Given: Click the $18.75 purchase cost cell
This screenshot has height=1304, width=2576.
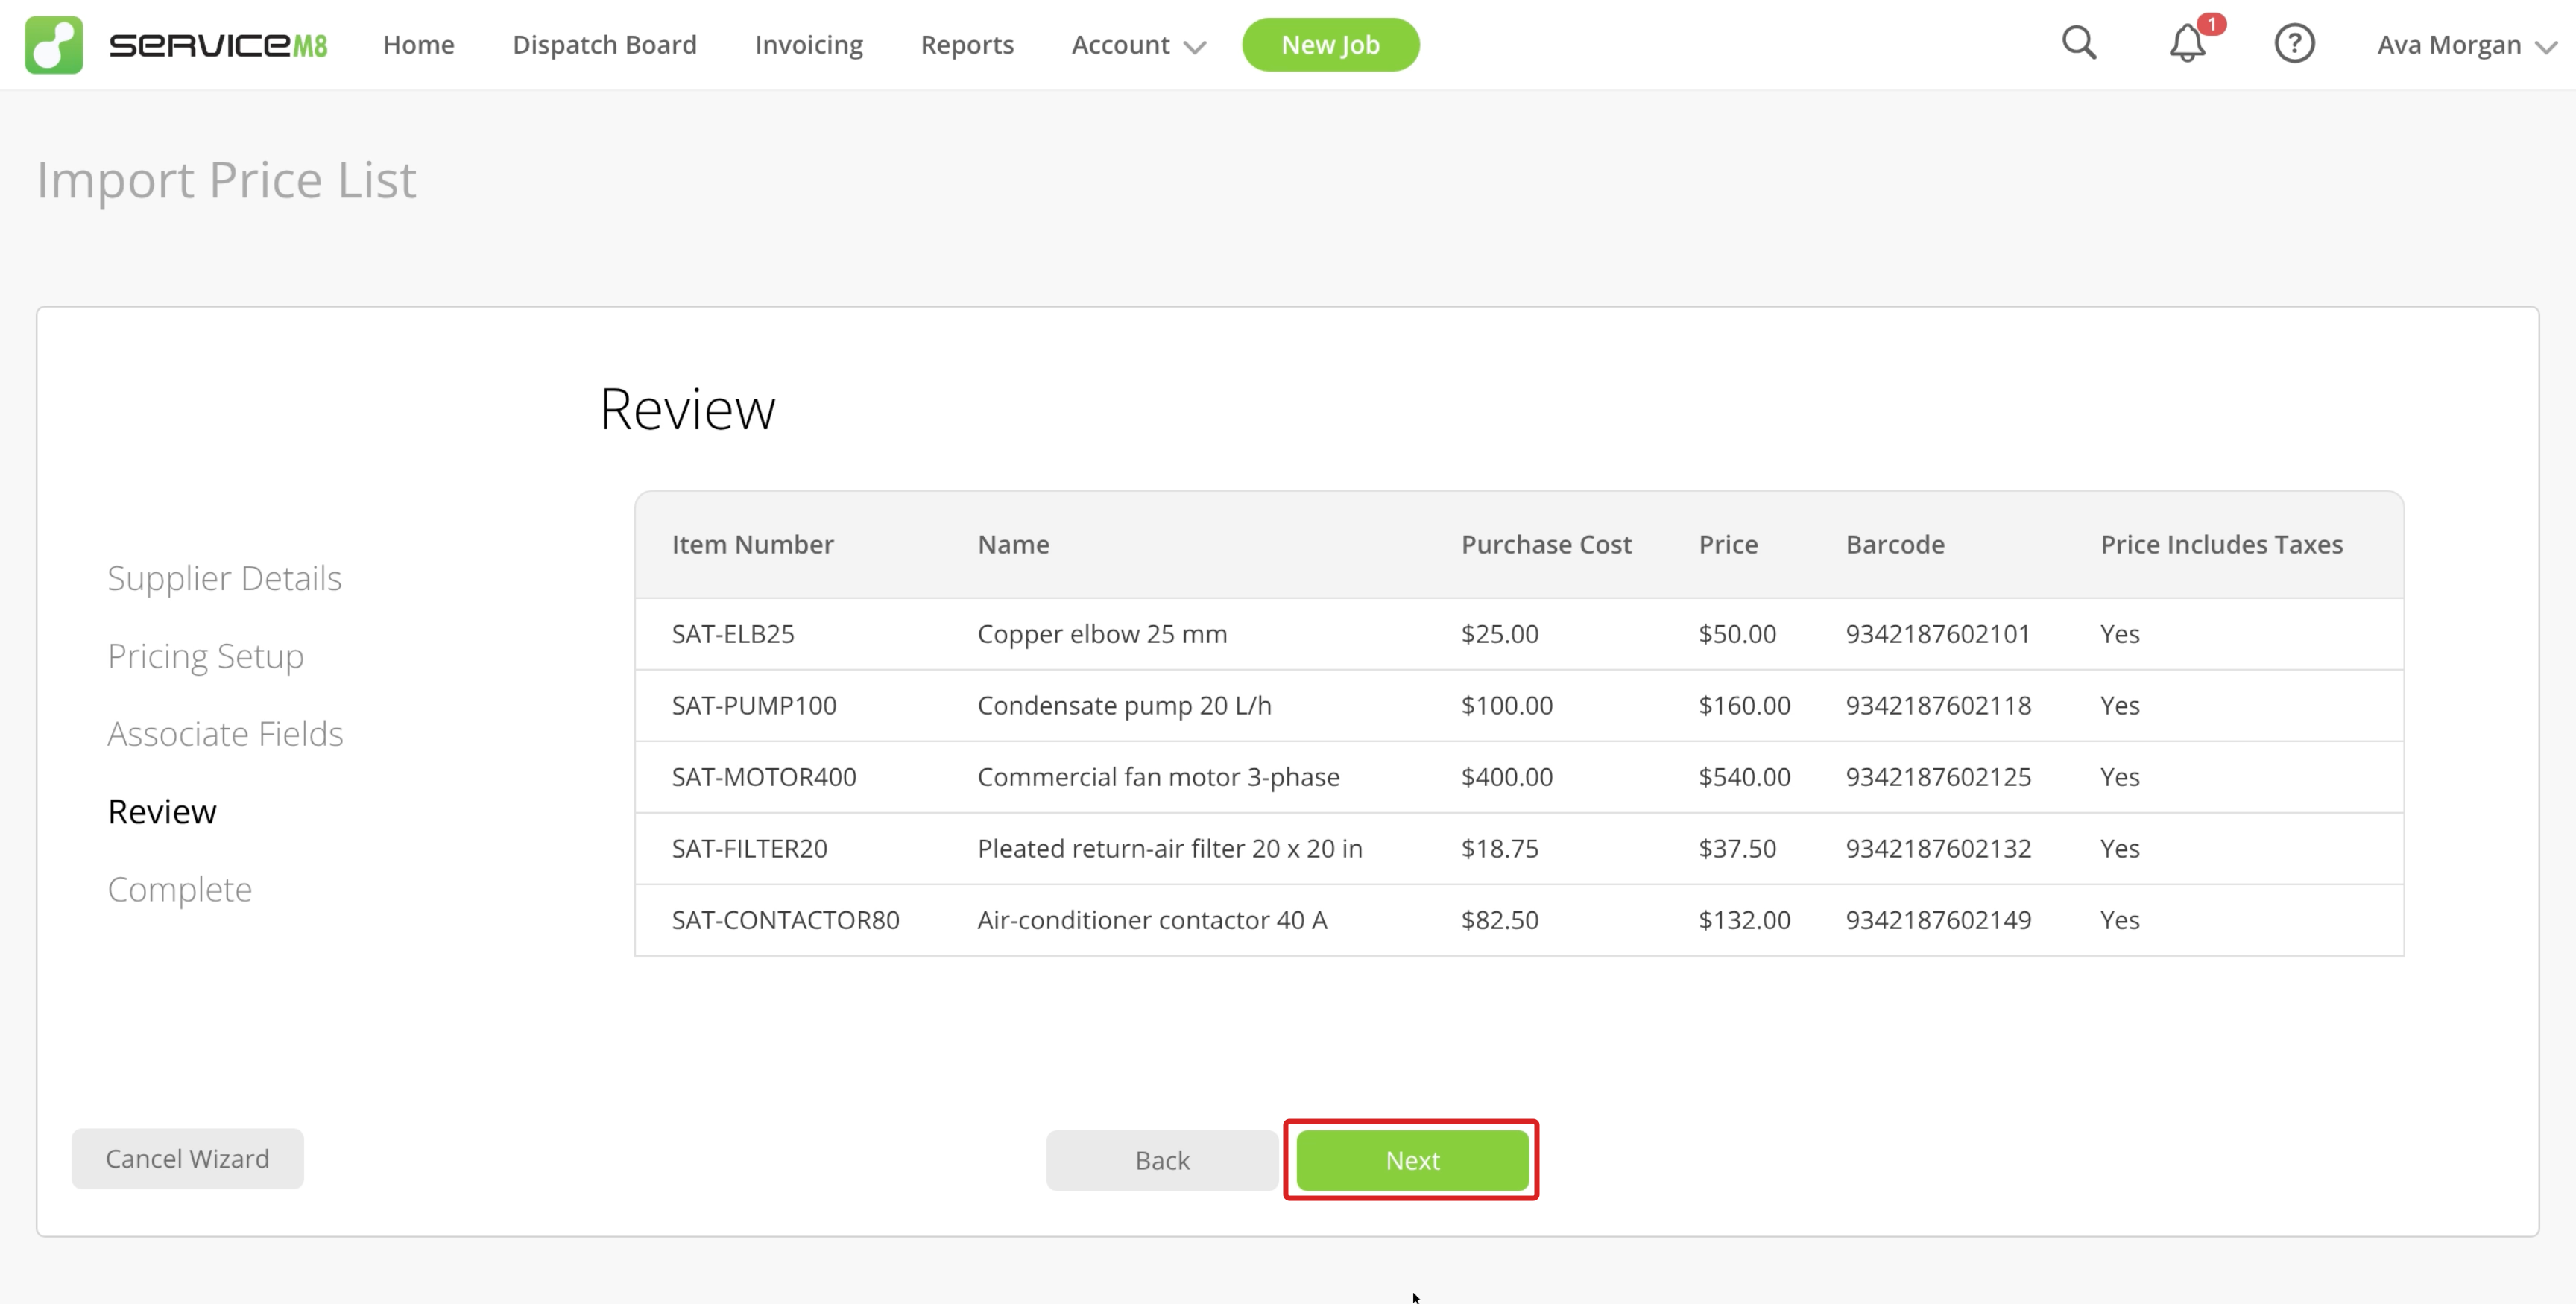Looking at the screenshot, I should coord(1499,848).
